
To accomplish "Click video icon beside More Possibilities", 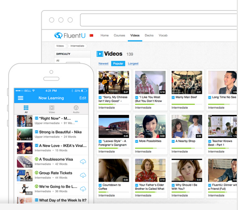I will (137, 141).
